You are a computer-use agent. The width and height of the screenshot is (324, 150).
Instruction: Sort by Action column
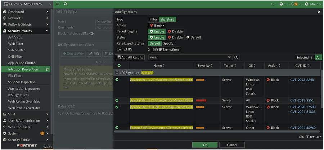[274, 66]
